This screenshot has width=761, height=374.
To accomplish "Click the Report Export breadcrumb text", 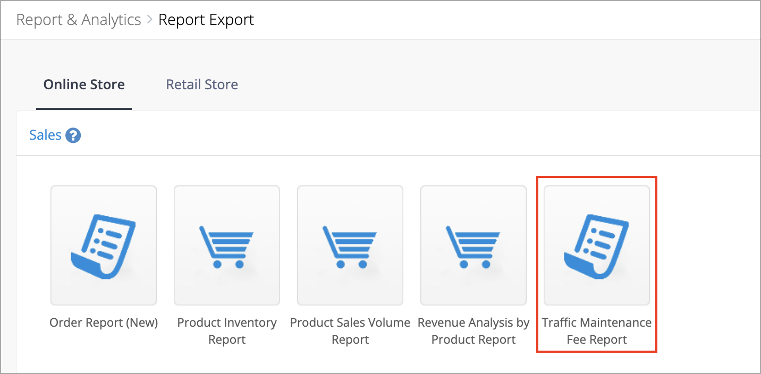I will tap(206, 20).
